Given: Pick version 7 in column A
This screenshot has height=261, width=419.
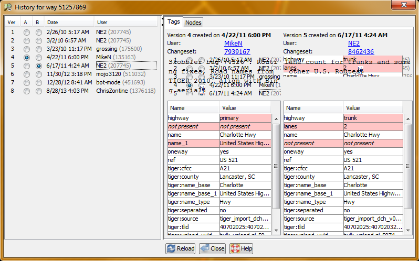Looking at the screenshot, I should tap(26, 83).
